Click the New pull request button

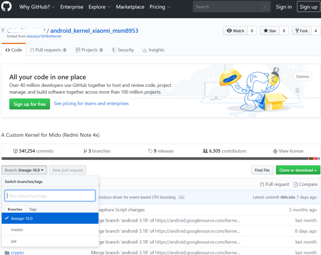tap(68, 170)
